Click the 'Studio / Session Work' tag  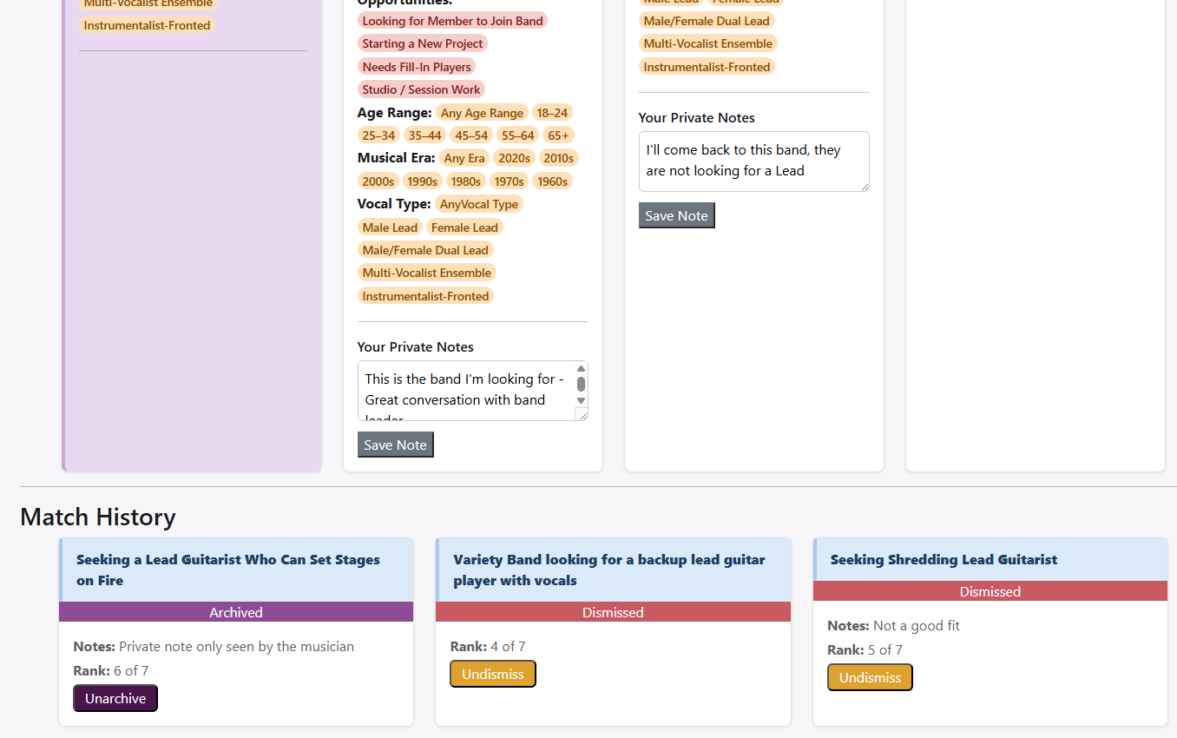(421, 89)
